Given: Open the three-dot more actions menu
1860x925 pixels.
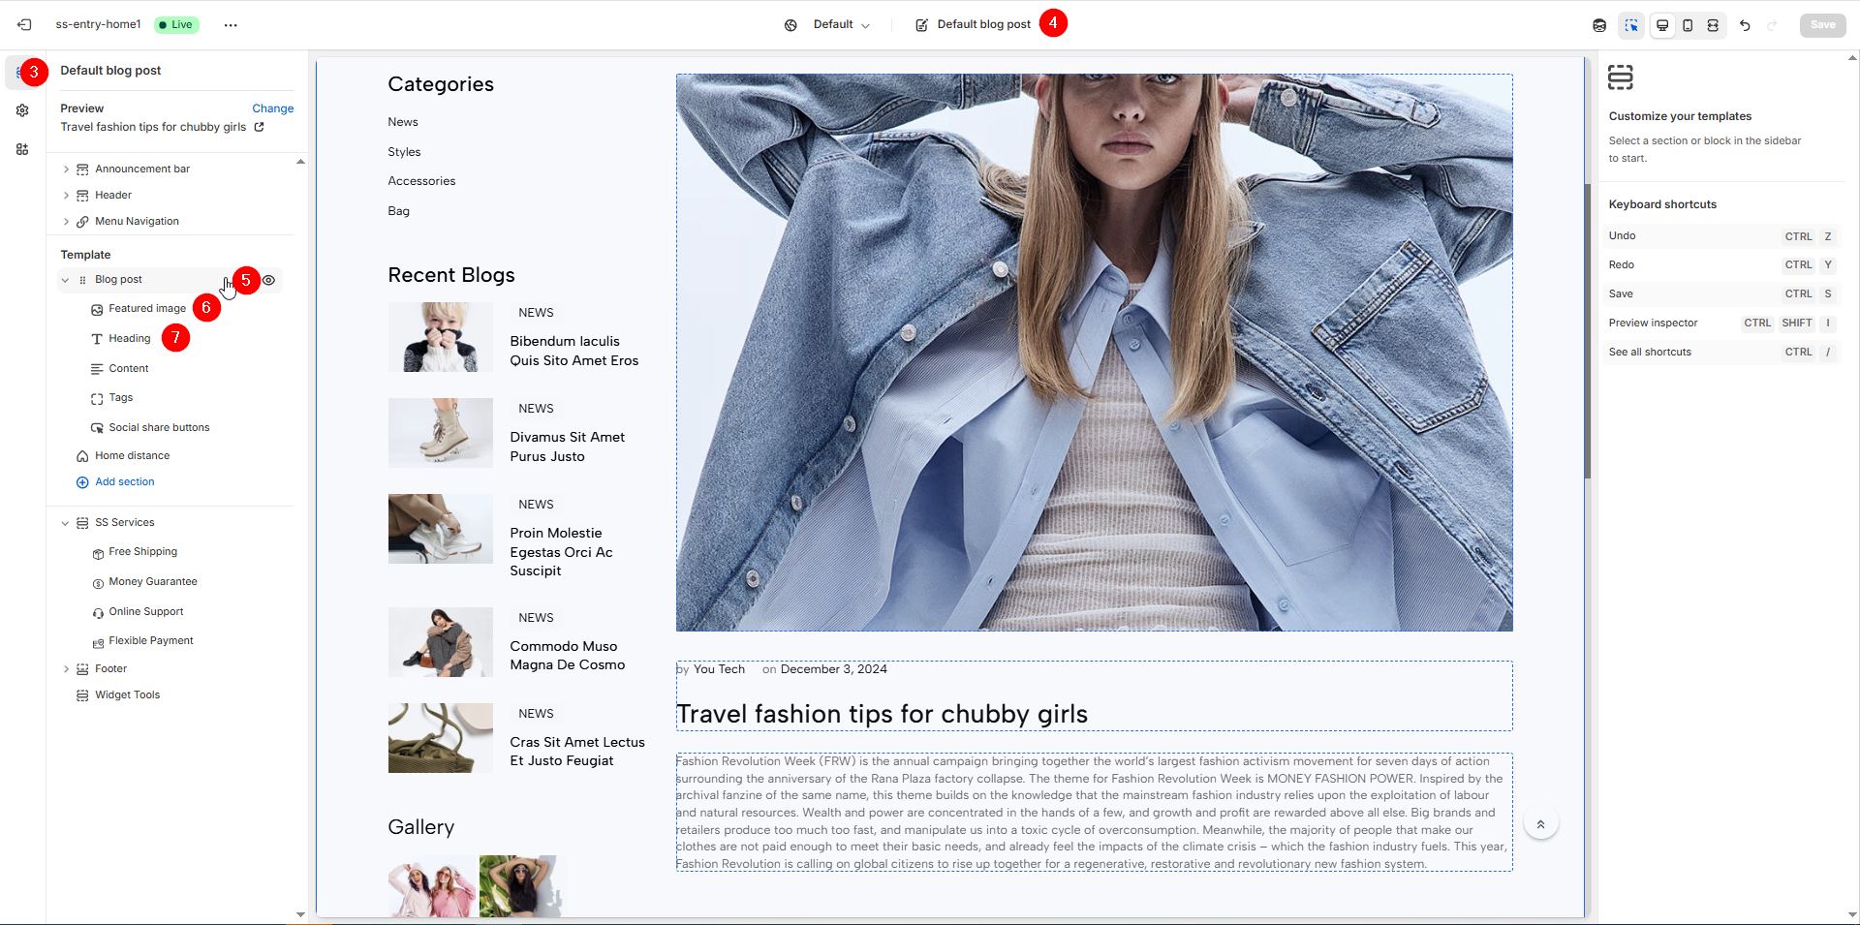Looking at the screenshot, I should click(x=231, y=25).
